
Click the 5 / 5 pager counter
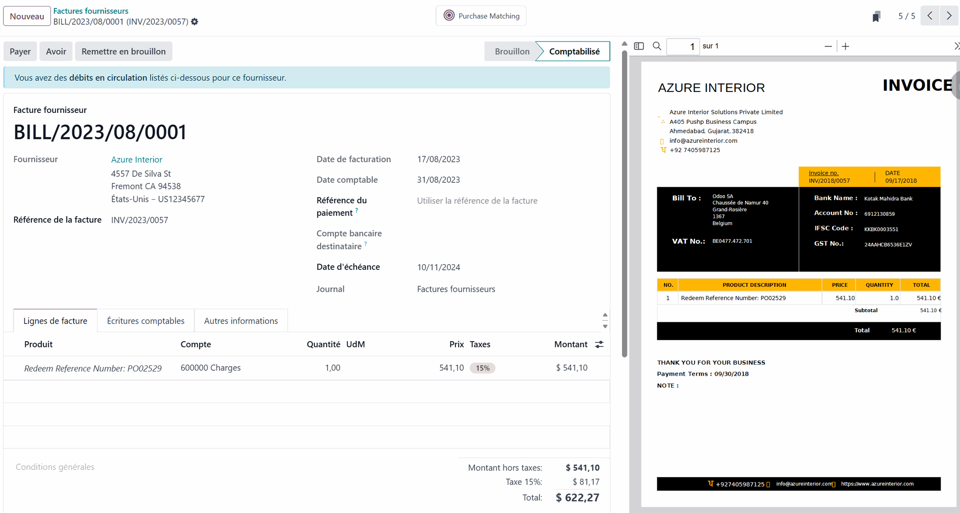tap(906, 16)
